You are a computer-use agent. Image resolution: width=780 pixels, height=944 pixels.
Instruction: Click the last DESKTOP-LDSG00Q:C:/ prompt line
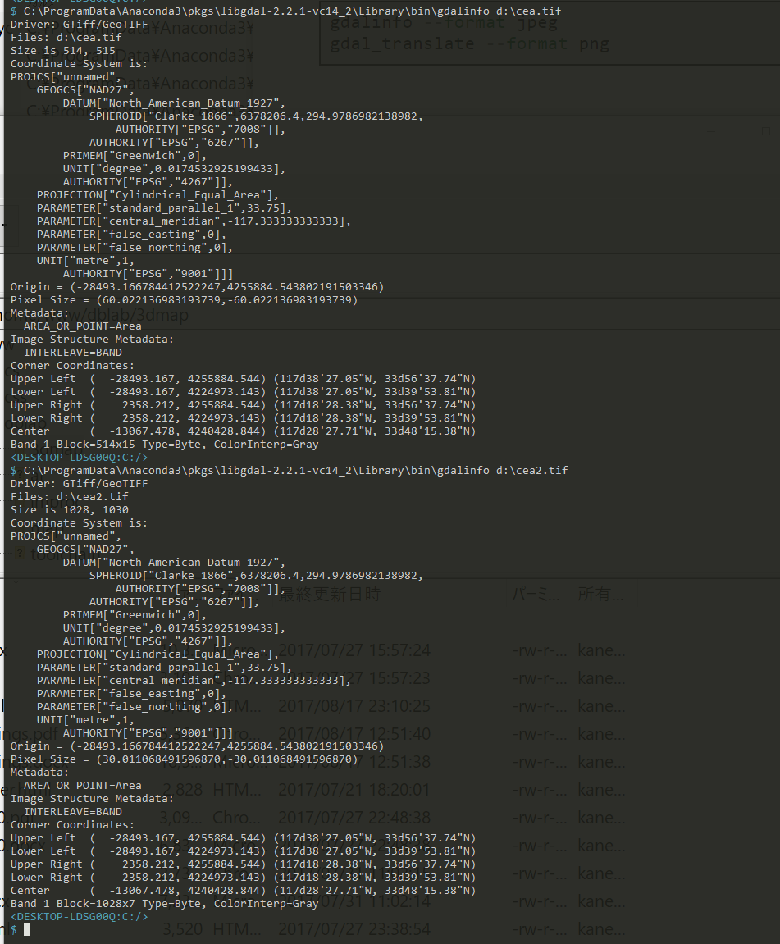pyautogui.click(x=79, y=916)
